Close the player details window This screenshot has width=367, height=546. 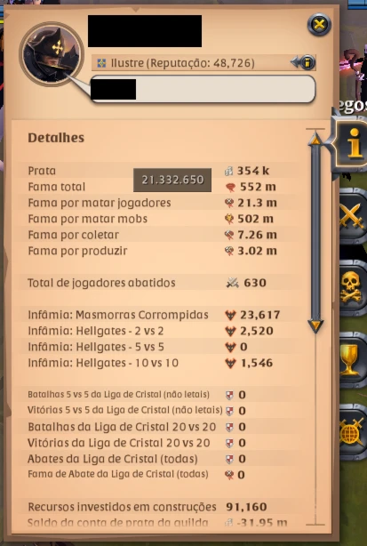coord(319,24)
